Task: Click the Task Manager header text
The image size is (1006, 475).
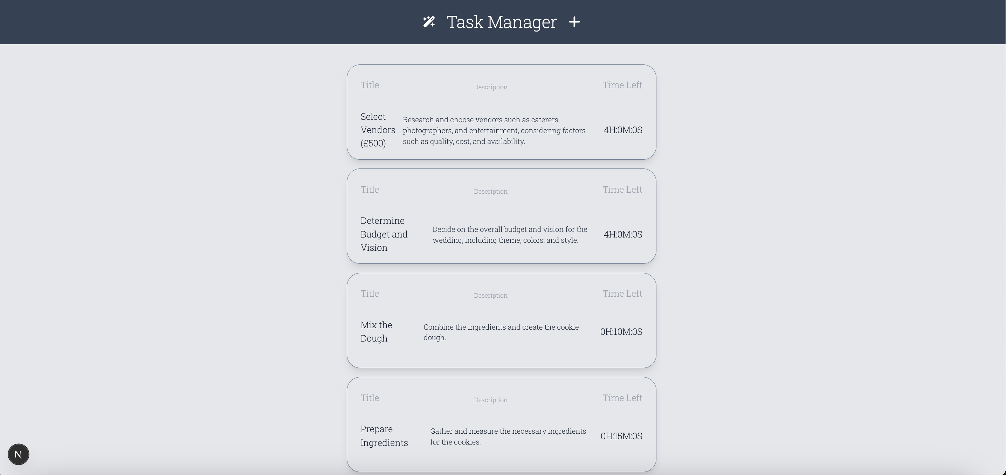Action: (x=502, y=22)
